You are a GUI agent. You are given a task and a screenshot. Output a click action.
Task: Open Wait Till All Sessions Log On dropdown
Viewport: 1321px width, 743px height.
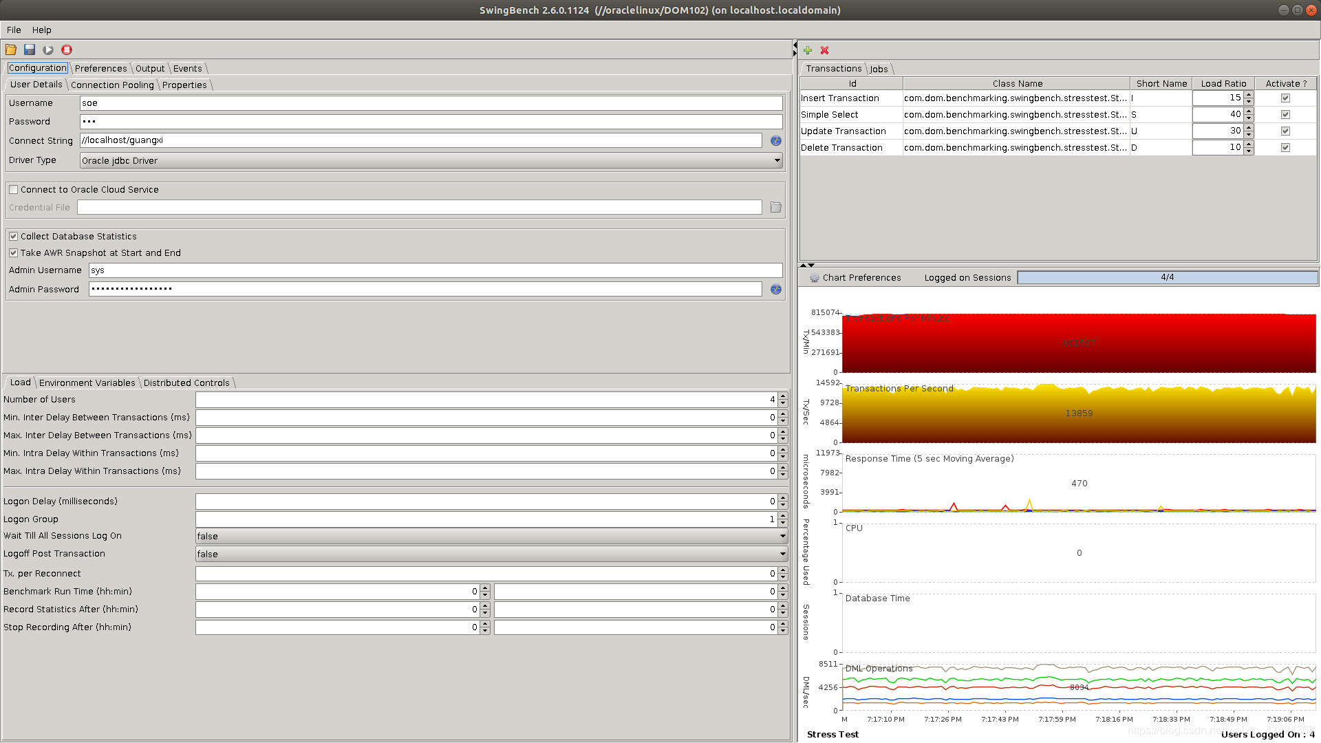[x=491, y=536]
